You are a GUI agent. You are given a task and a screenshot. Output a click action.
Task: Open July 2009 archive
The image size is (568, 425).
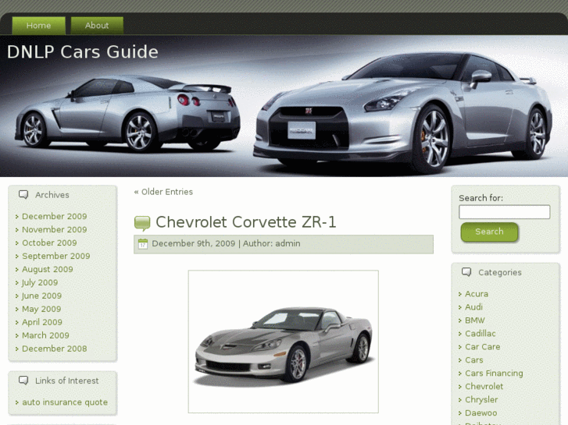coord(40,282)
